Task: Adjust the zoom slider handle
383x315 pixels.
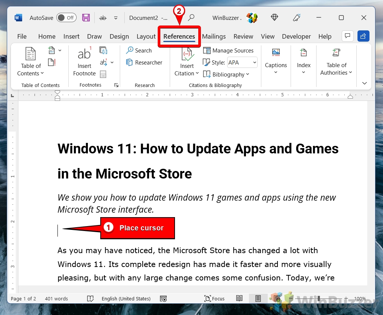Action: point(319,298)
